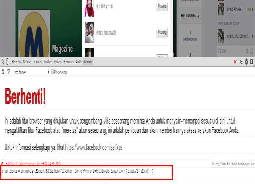Open DevTools settings gear icon
Screen dimensions: 255x184
246,62
